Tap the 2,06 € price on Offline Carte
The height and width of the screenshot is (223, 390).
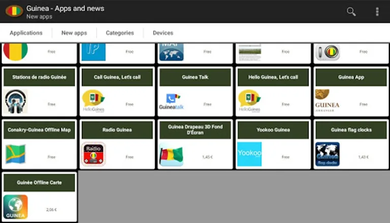coord(51,210)
